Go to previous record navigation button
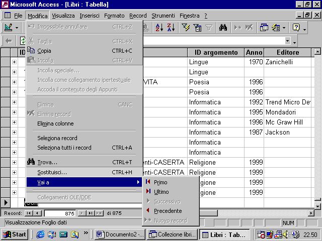Screen dimensions: 322x241 tap(37, 213)
